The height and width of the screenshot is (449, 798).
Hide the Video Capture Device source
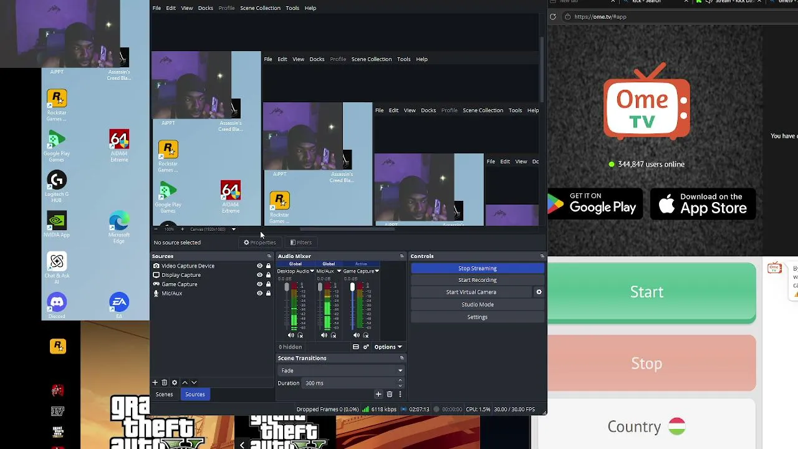260,266
